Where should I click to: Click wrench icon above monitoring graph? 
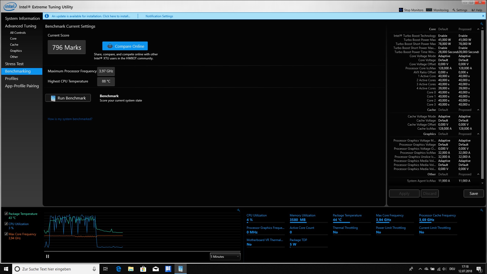coord(238,210)
